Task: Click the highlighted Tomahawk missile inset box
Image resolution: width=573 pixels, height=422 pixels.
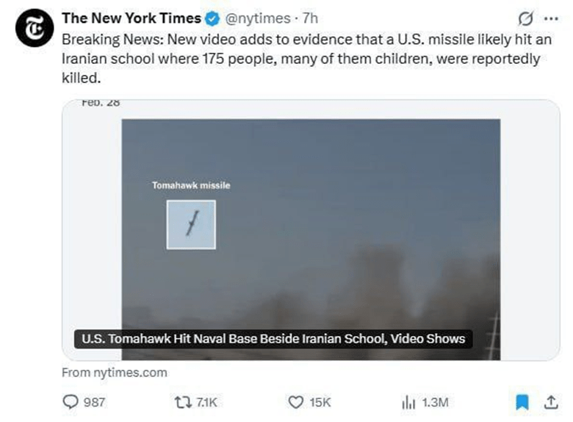Action: [x=191, y=224]
